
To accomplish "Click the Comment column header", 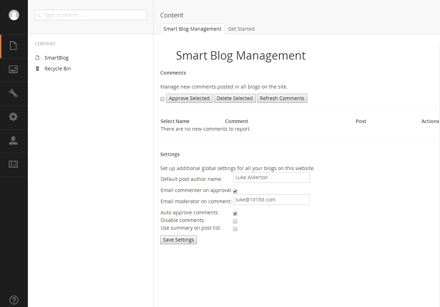I will (237, 121).
